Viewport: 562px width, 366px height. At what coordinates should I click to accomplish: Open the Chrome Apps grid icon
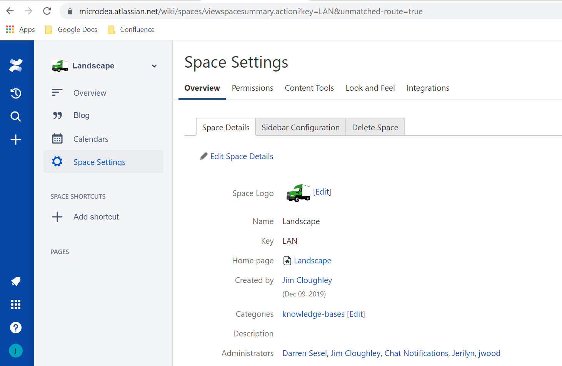10,30
